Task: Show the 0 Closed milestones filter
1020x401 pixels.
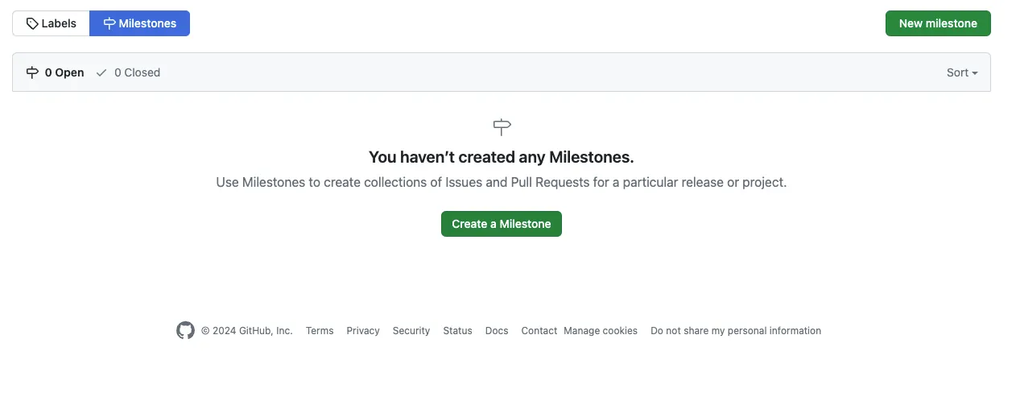Action: point(128,72)
